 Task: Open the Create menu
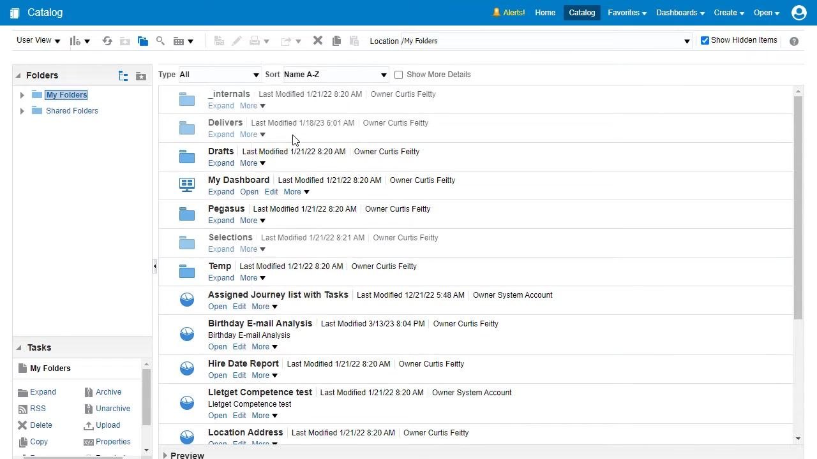(x=729, y=13)
